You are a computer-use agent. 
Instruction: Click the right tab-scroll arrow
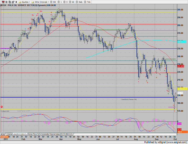pyautogui.click(x=4, y=134)
